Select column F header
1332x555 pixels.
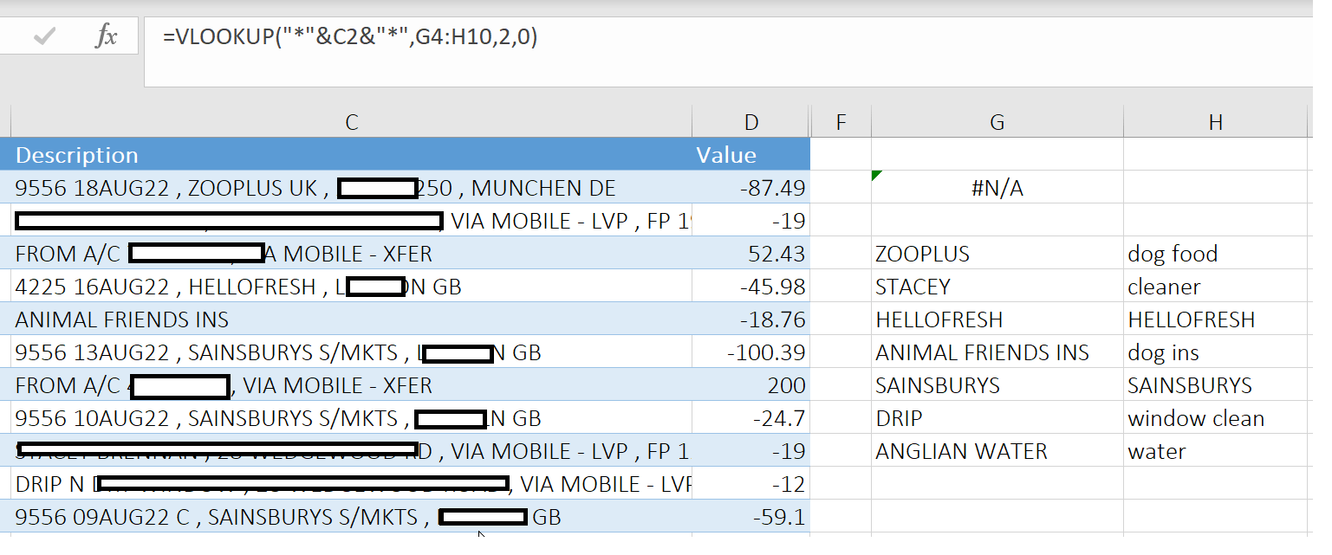(840, 122)
